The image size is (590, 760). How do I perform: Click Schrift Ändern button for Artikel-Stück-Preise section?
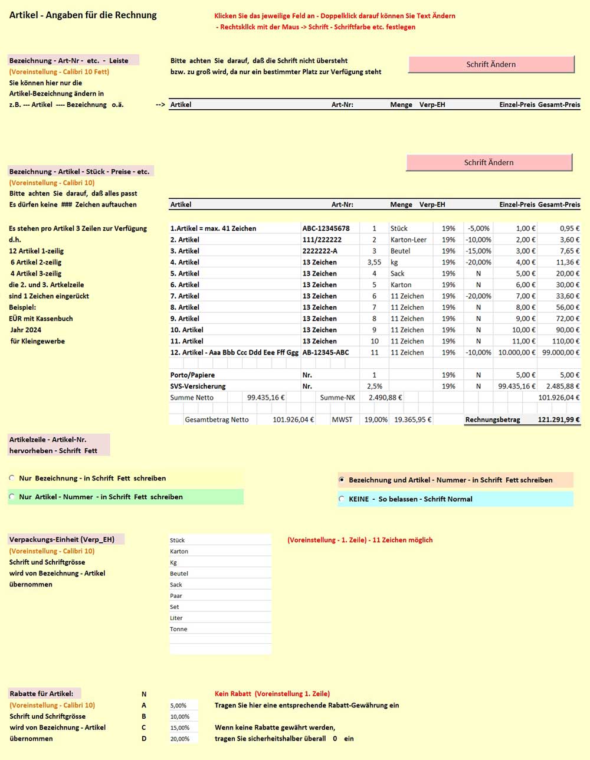pos(489,162)
